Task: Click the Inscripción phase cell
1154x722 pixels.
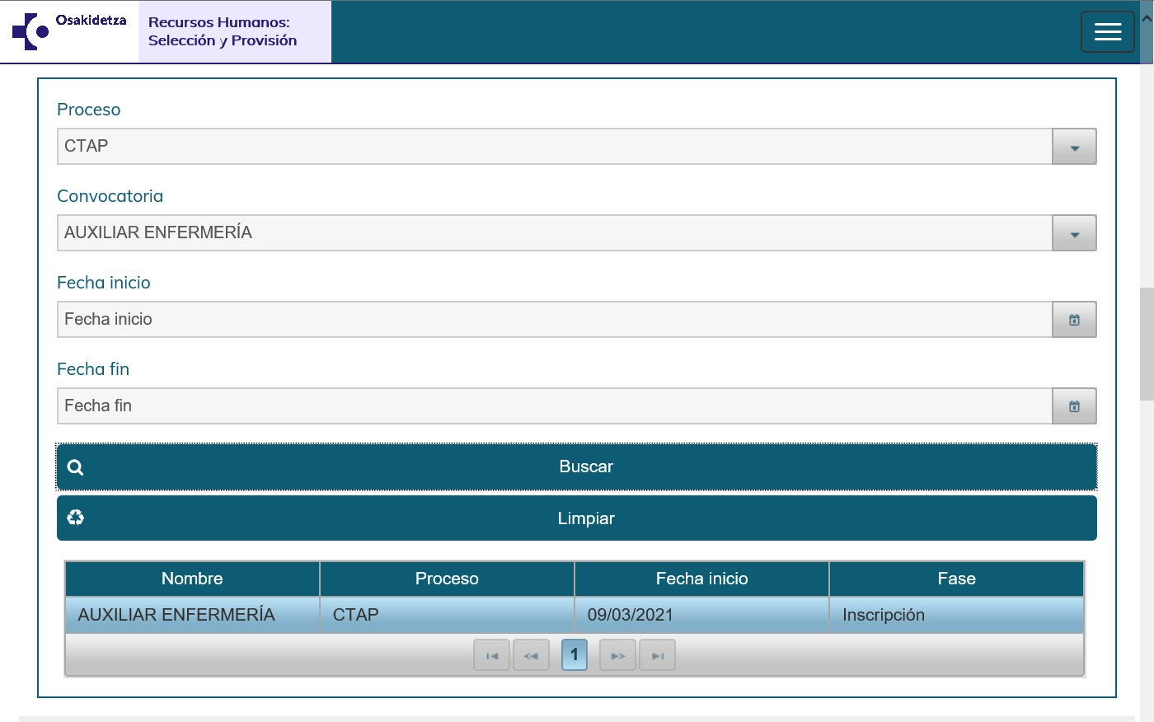Action: 956,615
